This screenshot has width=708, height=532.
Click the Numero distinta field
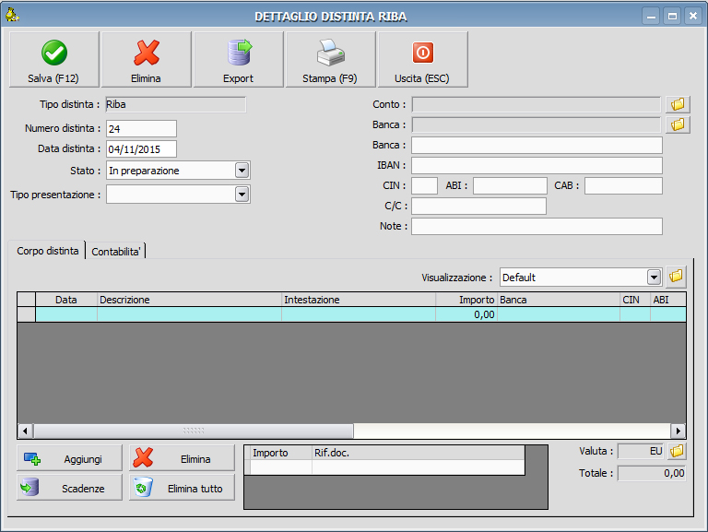(x=141, y=129)
